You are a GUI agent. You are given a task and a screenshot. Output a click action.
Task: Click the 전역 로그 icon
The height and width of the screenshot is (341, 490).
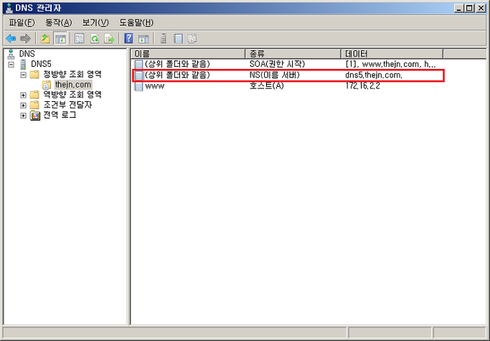coord(35,116)
